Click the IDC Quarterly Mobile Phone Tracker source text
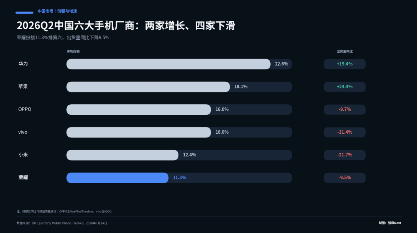Screen dimensions: 417x233 coord(58,223)
